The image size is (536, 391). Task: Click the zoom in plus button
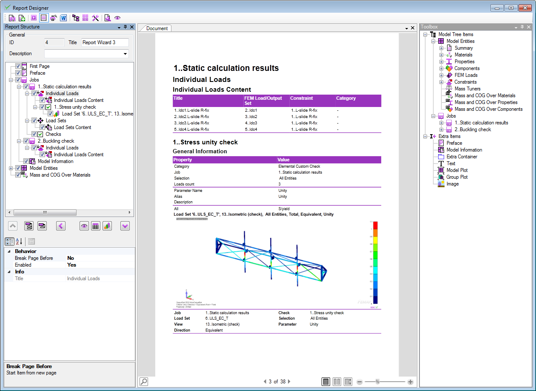click(410, 382)
